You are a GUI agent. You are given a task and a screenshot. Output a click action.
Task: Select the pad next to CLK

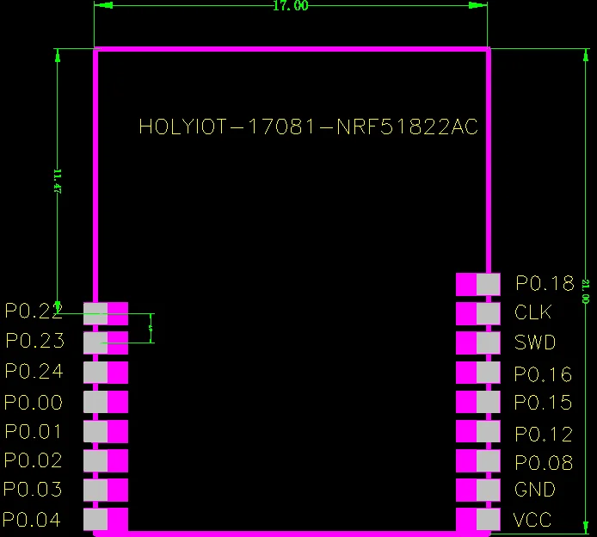tap(478, 313)
